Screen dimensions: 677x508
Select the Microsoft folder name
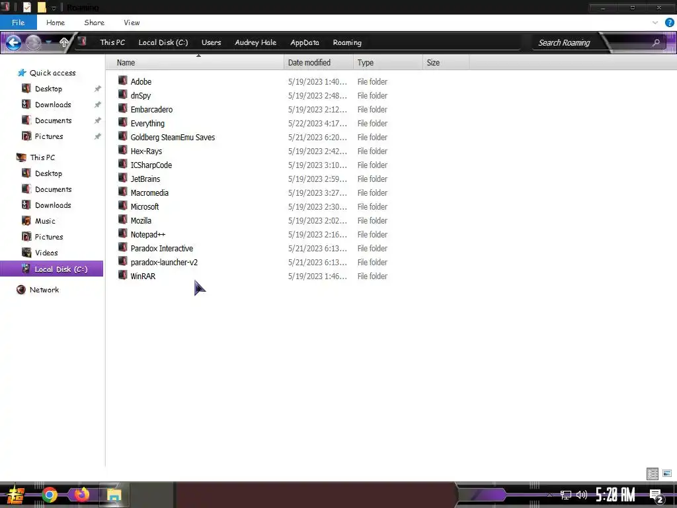coord(145,206)
